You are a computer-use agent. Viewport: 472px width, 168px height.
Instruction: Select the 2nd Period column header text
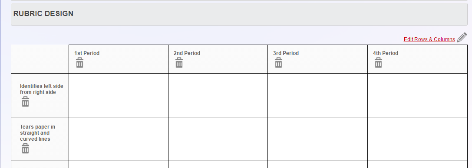187,53
